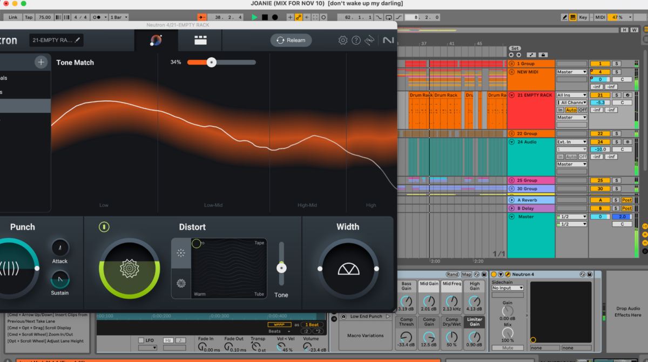Set track 21 monitor to Off
This screenshot has width=648, height=362.
[x=583, y=110]
